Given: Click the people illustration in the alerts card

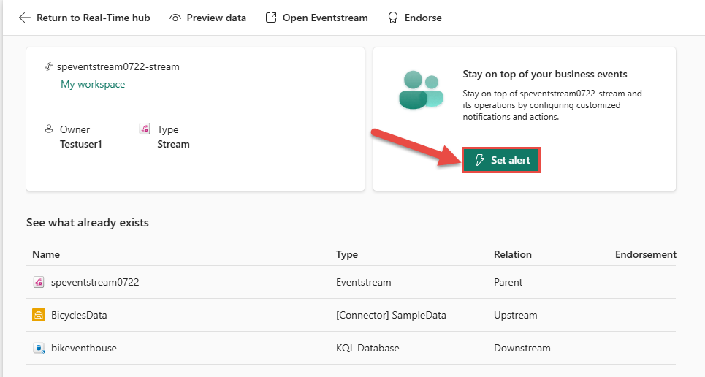Looking at the screenshot, I should (x=421, y=90).
